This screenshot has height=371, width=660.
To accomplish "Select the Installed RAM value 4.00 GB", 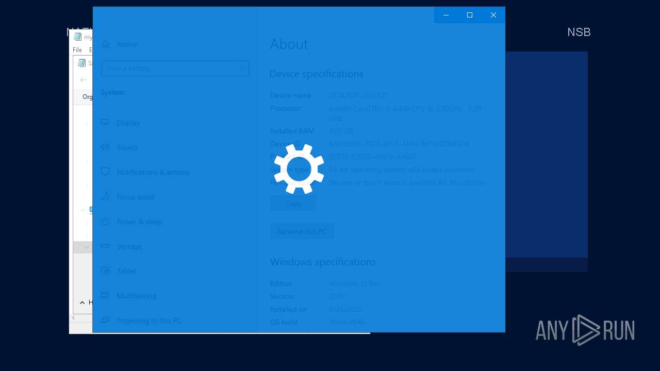I will [341, 131].
